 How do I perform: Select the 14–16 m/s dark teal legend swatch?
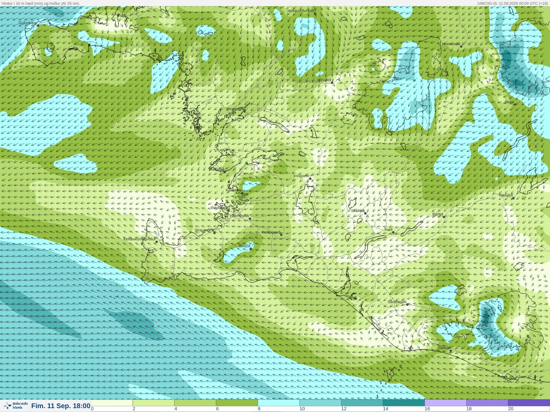point(403,403)
